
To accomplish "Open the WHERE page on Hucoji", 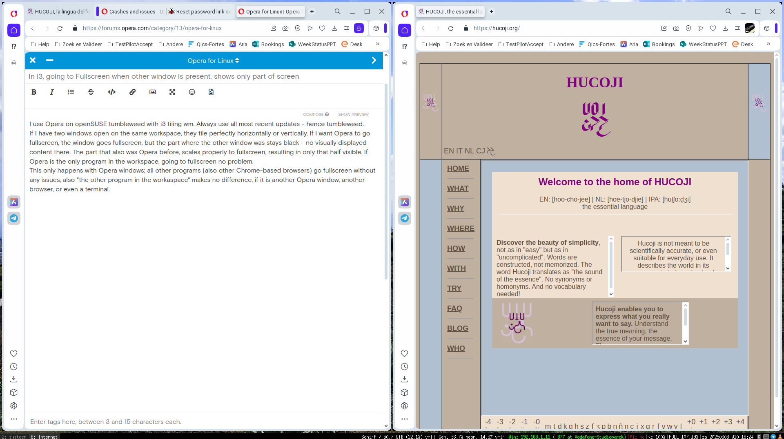I will coord(461,228).
